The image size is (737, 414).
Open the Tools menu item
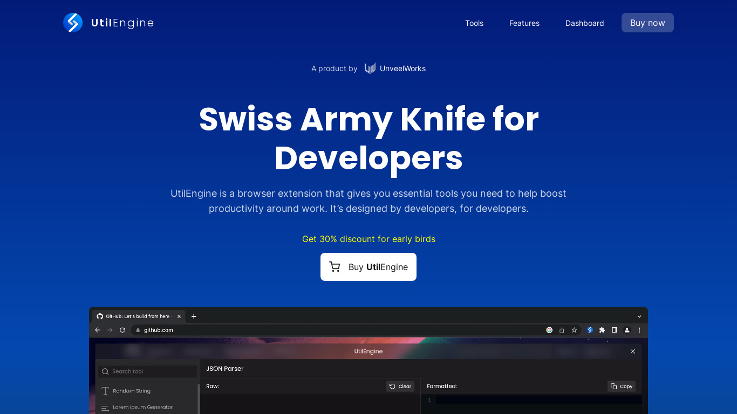pos(474,23)
